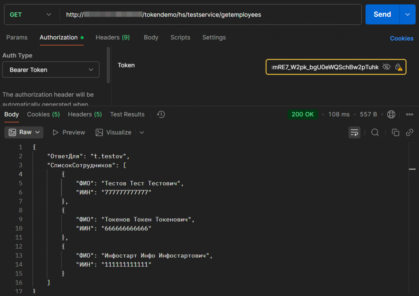The height and width of the screenshot is (296, 419).
Task: Open the Cookies link
Action: [401, 38]
